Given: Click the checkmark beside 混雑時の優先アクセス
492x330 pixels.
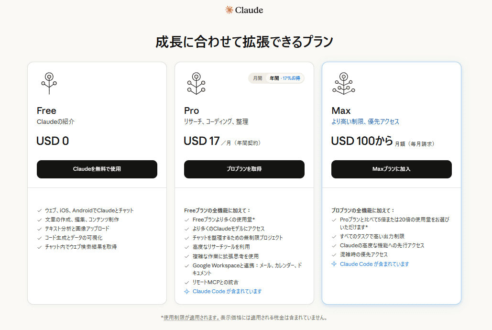Looking at the screenshot, I should pos(334,254).
